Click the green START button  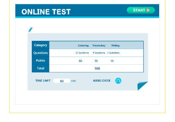(x=141, y=10)
